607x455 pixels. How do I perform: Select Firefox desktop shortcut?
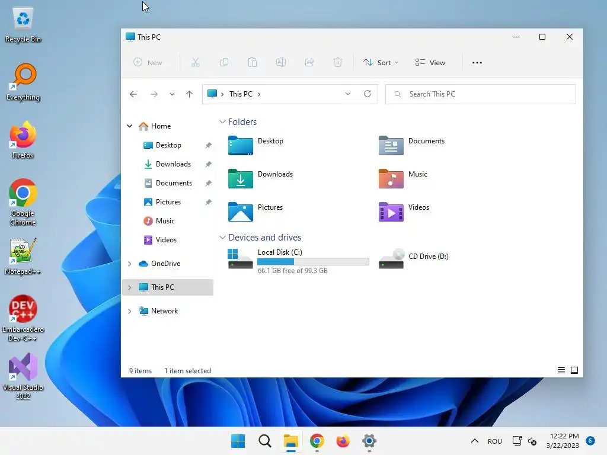(x=23, y=140)
